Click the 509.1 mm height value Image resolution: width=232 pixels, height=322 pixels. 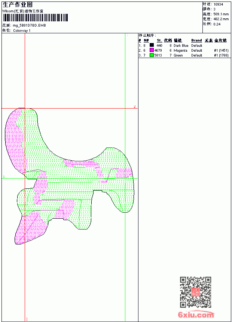[x=221, y=14]
